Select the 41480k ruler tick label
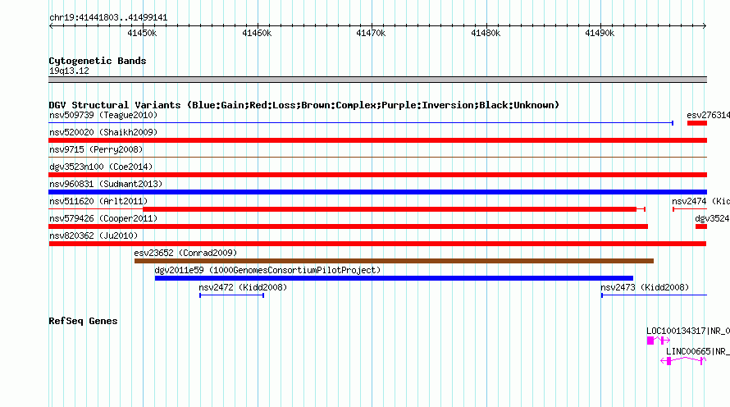Image resolution: width=730 pixels, height=407 pixels. click(x=486, y=33)
